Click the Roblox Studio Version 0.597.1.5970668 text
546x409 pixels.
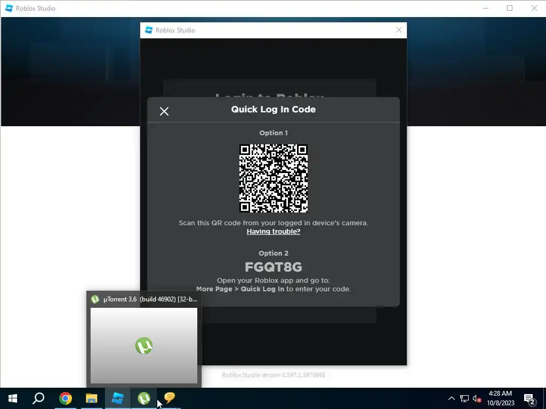tap(274, 375)
